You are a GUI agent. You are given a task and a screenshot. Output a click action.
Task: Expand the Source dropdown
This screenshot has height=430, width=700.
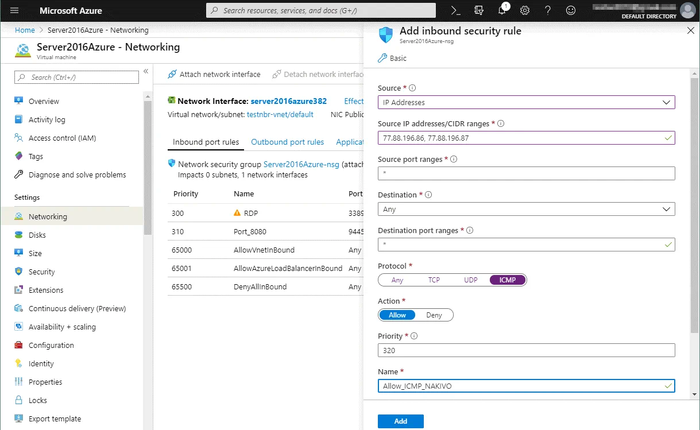click(666, 102)
